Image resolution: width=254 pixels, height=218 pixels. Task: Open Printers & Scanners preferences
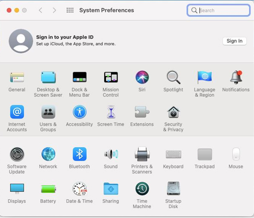[x=142, y=154]
